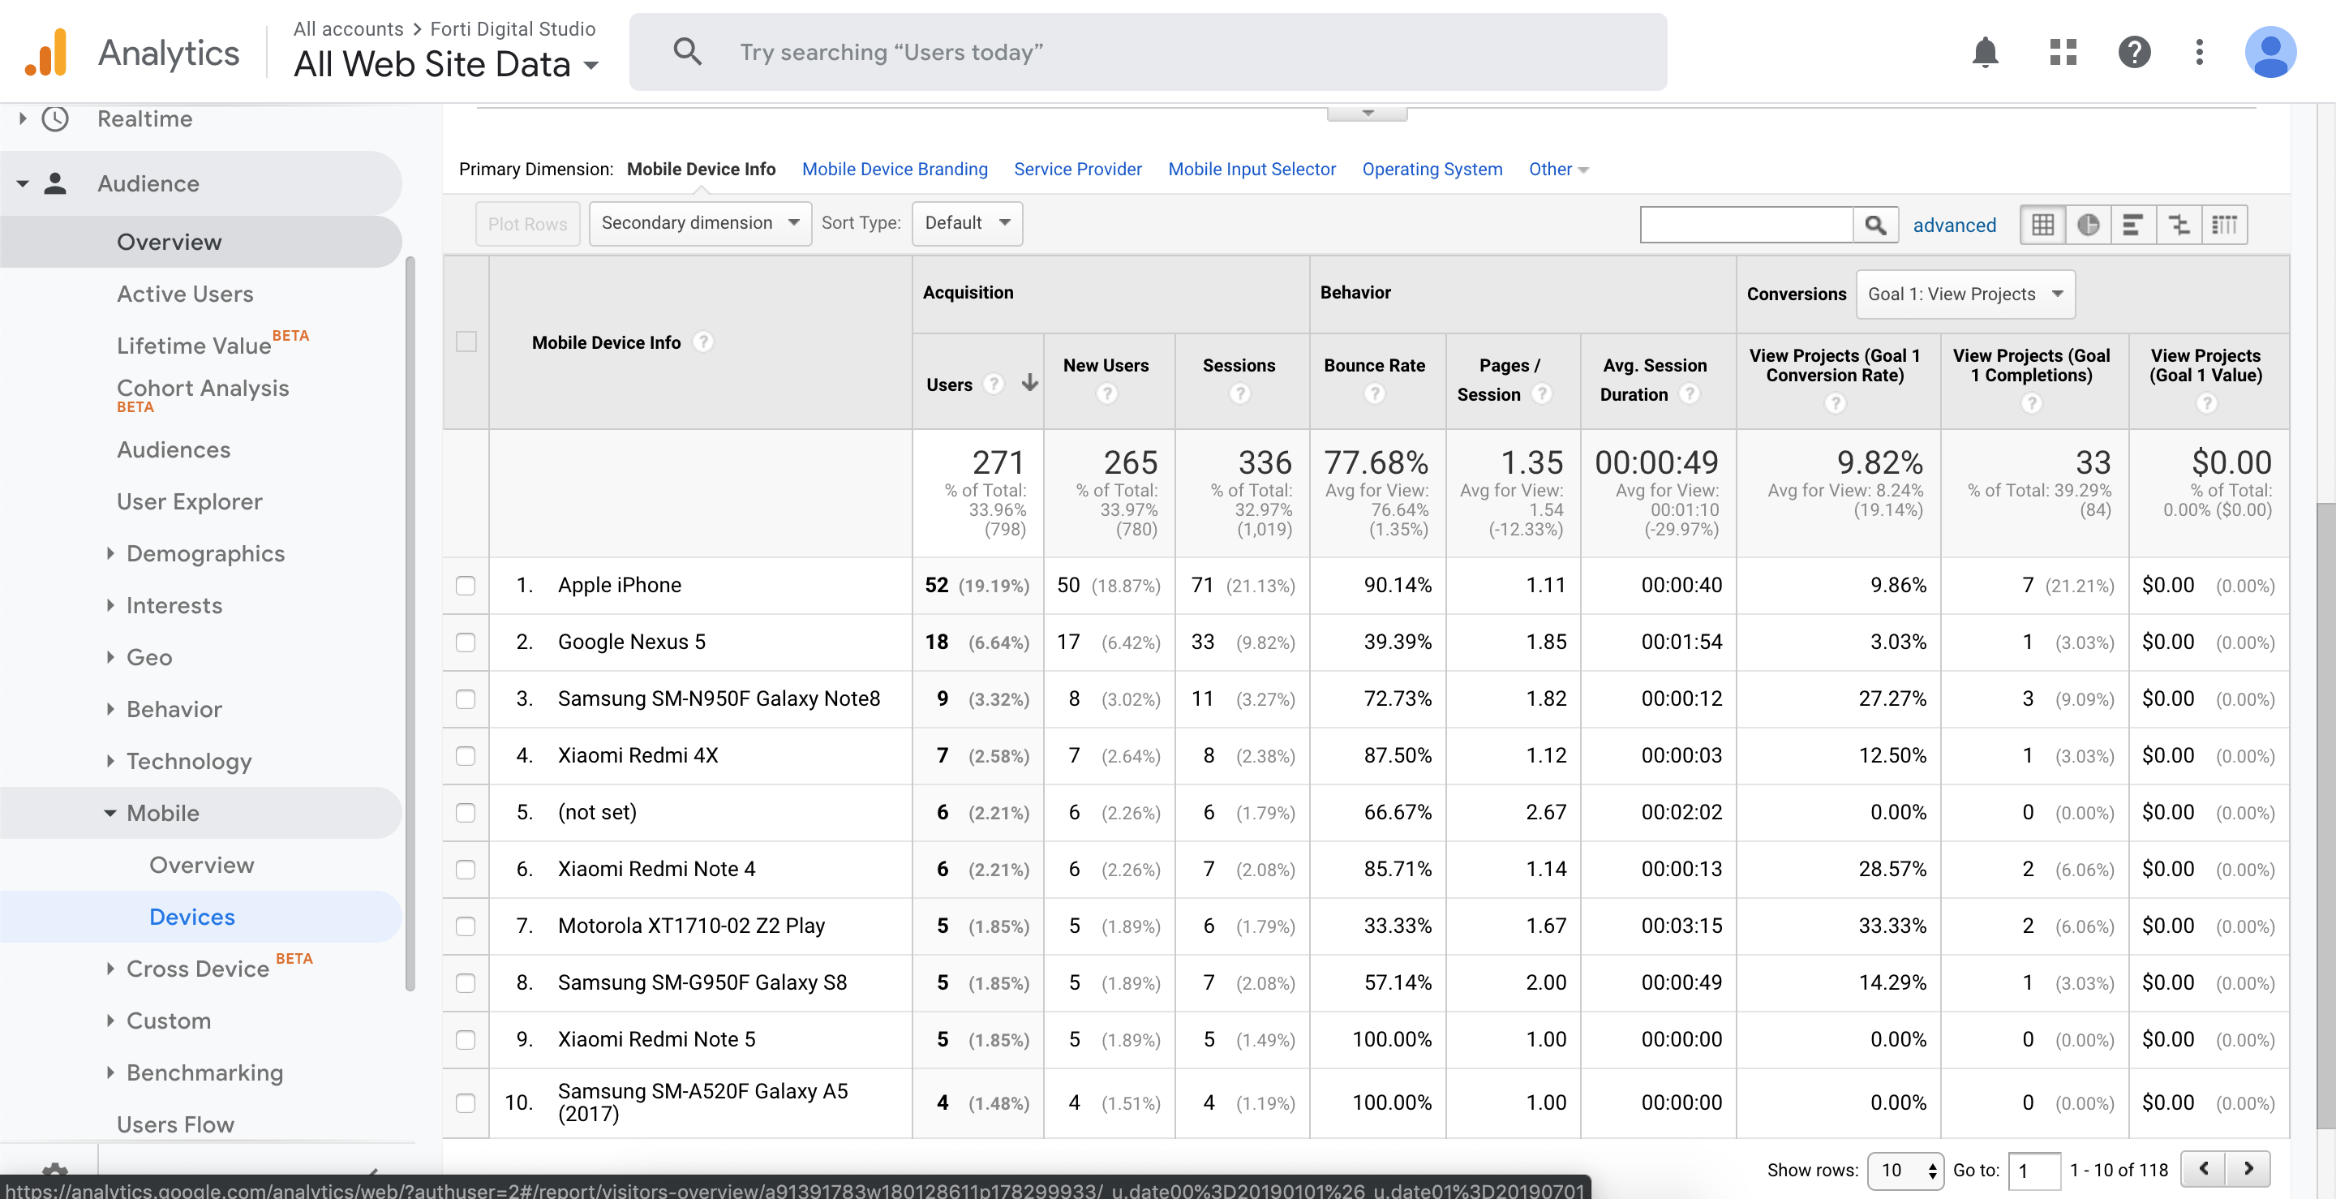Check the Motorola Z2 Play row
The image size is (2336, 1199).
coord(466,926)
